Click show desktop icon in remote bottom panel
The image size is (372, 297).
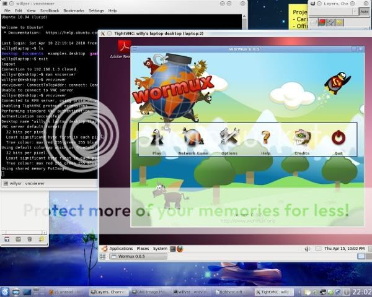click(103, 256)
